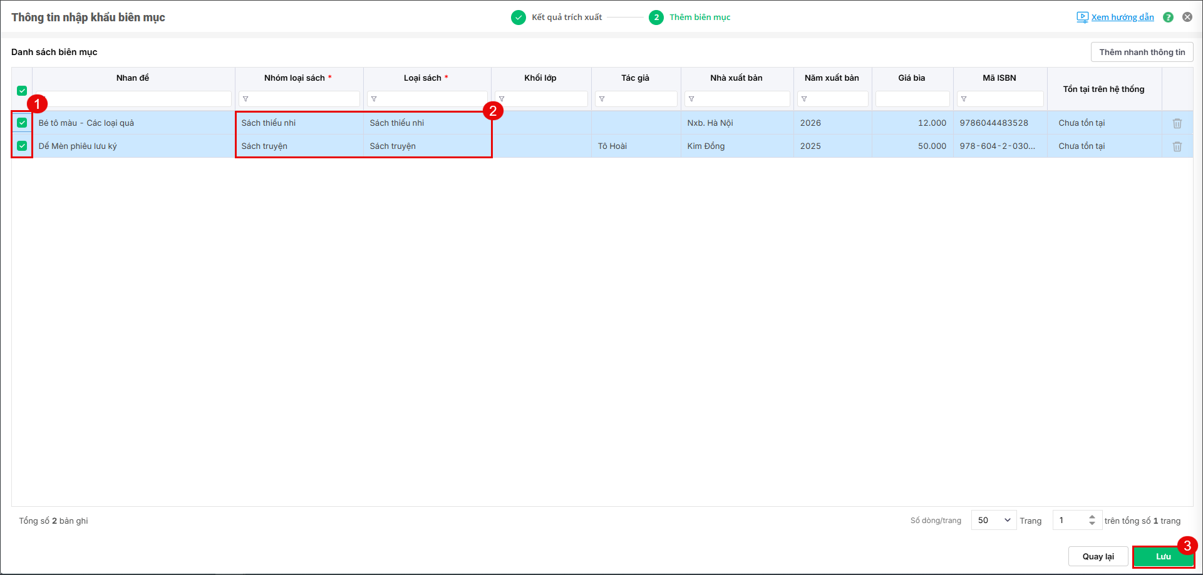Uncheck the 'Bé tô màu - Các loại quả' row

[22, 123]
